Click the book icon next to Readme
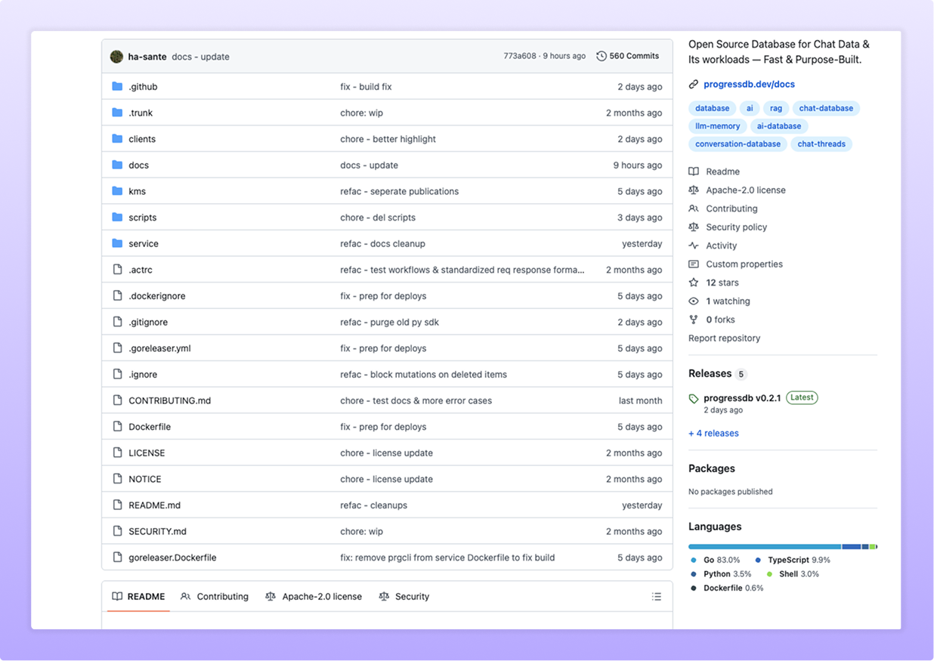The image size is (934, 661). point(694,171)
